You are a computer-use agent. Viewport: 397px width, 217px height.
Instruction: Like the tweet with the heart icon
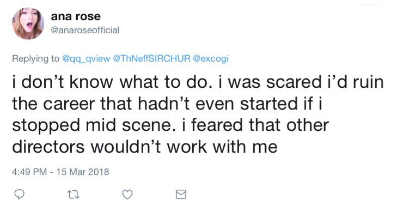pos(127,195)
